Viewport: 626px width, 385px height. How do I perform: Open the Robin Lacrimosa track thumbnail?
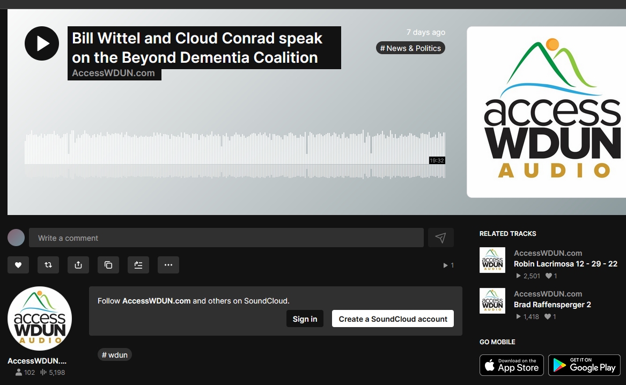pyautogui.click(x=492, y=260)
